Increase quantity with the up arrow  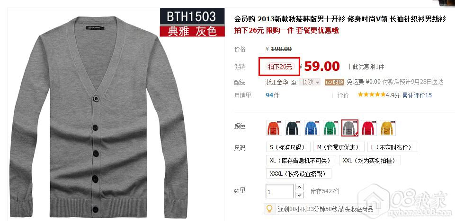coord(299,187)
